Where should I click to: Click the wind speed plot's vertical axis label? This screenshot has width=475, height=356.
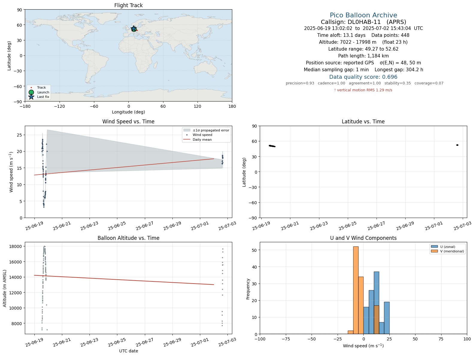11,172
